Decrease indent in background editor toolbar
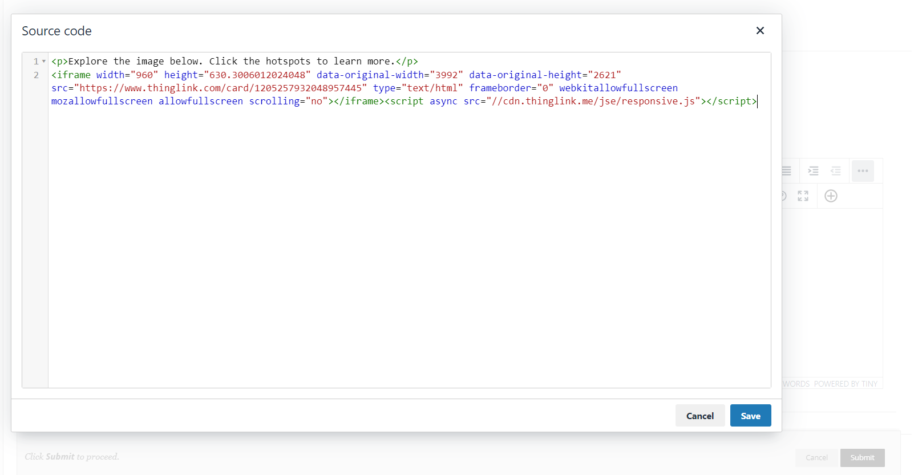This screenshot has width=914, height=475. tap(836, 171)
